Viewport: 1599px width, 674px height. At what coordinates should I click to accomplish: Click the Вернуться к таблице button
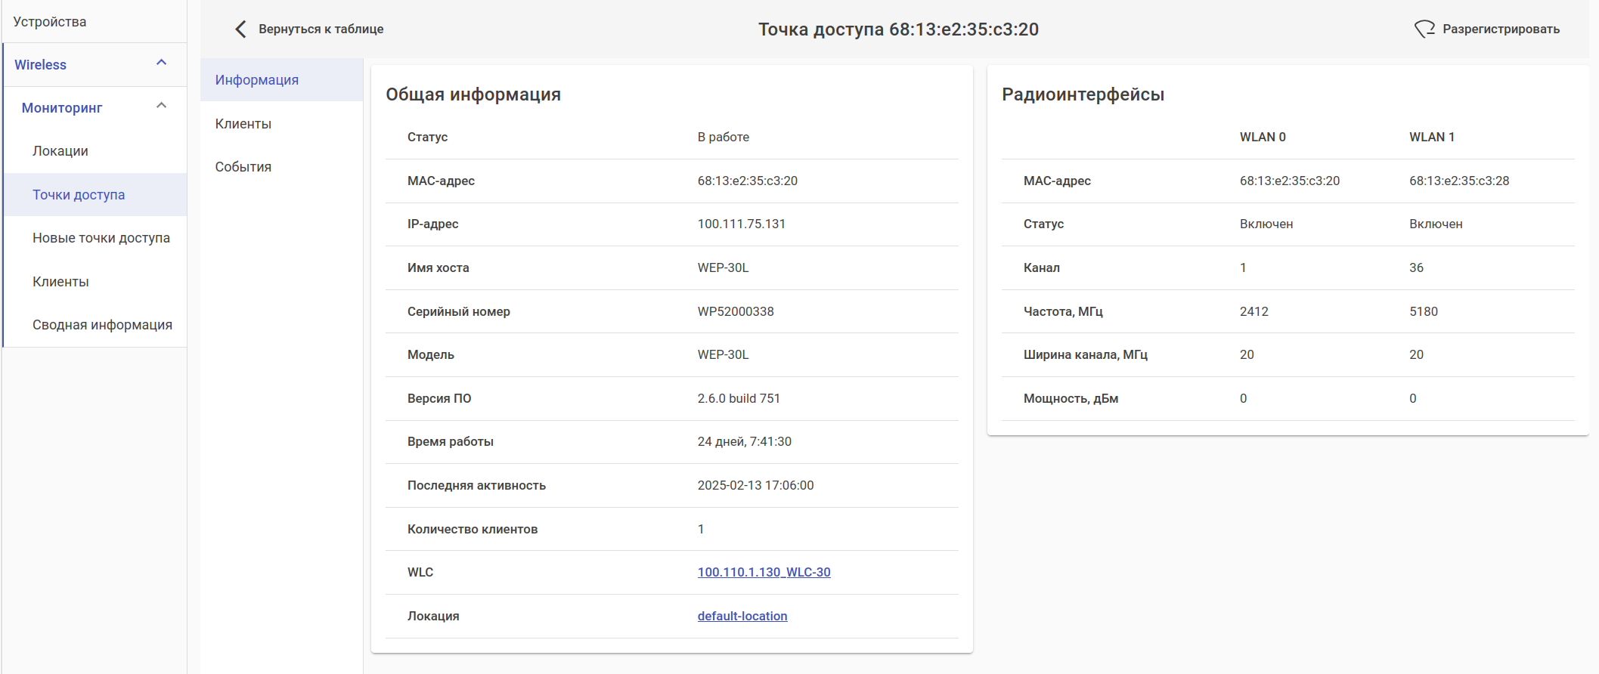[321, 29]
